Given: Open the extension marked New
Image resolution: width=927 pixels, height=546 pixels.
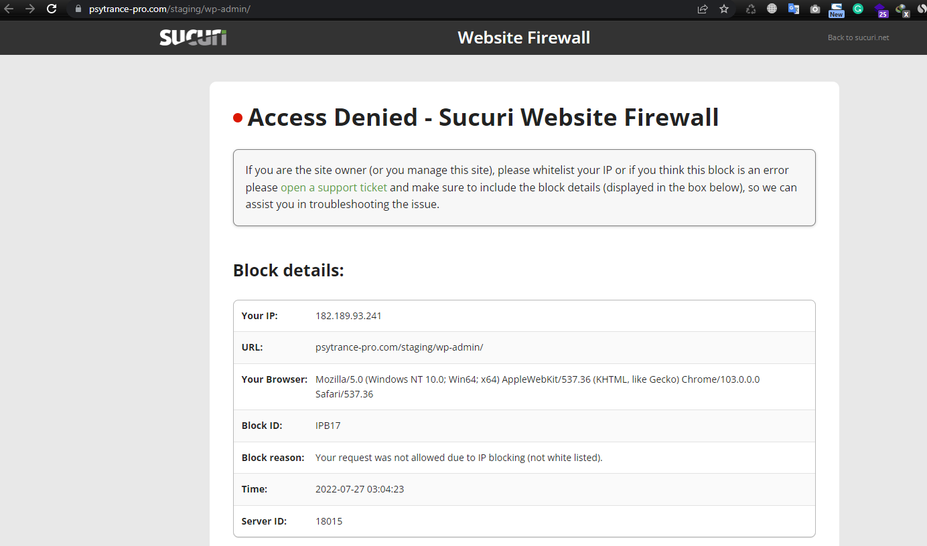Looking at the screenshot, I should tap(837, 10).
